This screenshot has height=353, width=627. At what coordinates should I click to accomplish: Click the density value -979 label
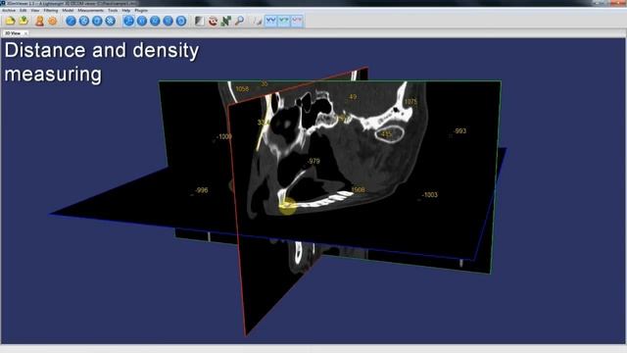[313, 161]
